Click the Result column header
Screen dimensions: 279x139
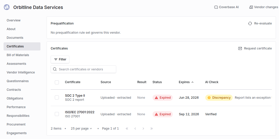[x=142, y=82]
